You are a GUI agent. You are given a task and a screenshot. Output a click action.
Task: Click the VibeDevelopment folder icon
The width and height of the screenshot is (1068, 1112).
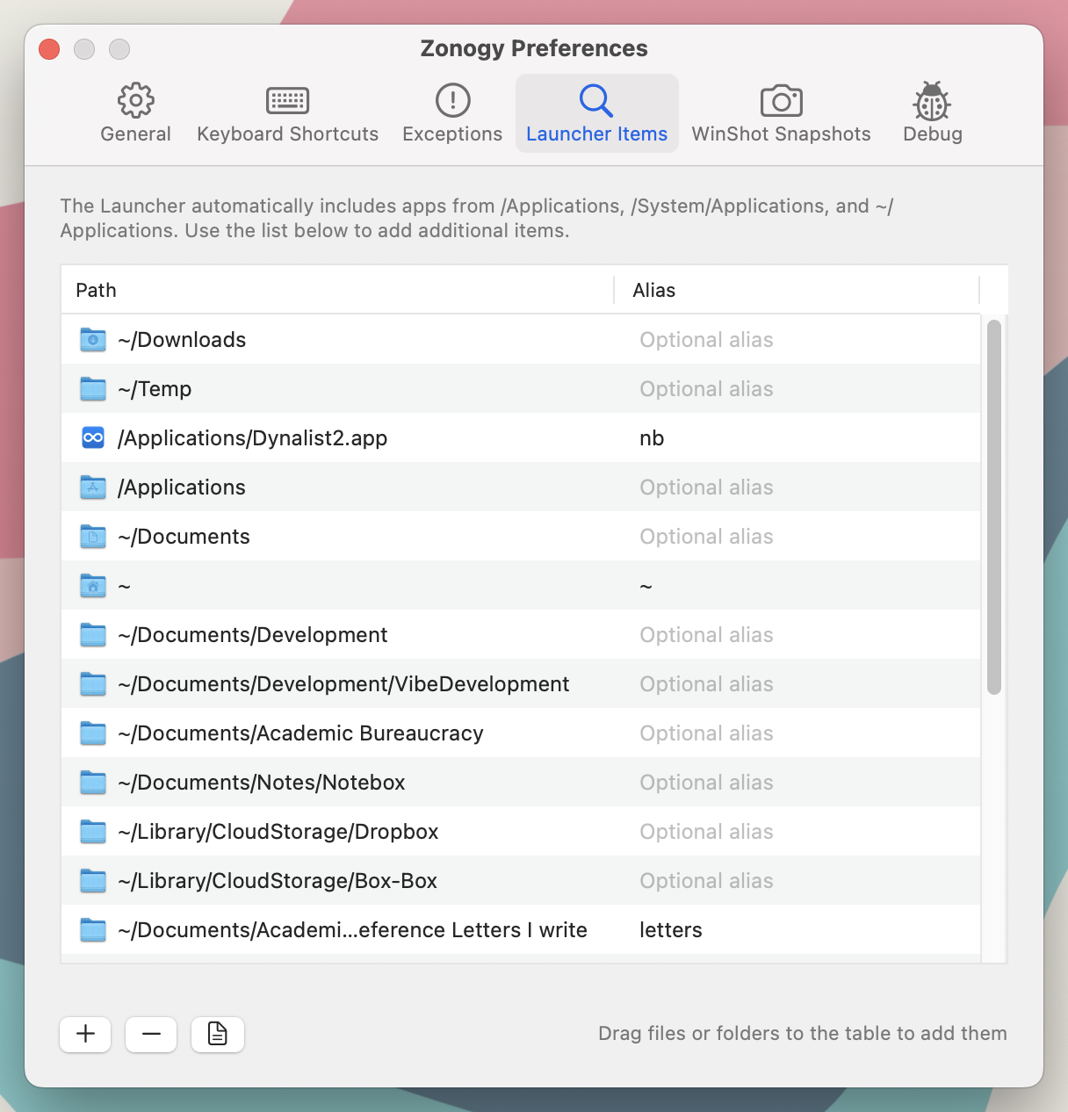[93, 683]
